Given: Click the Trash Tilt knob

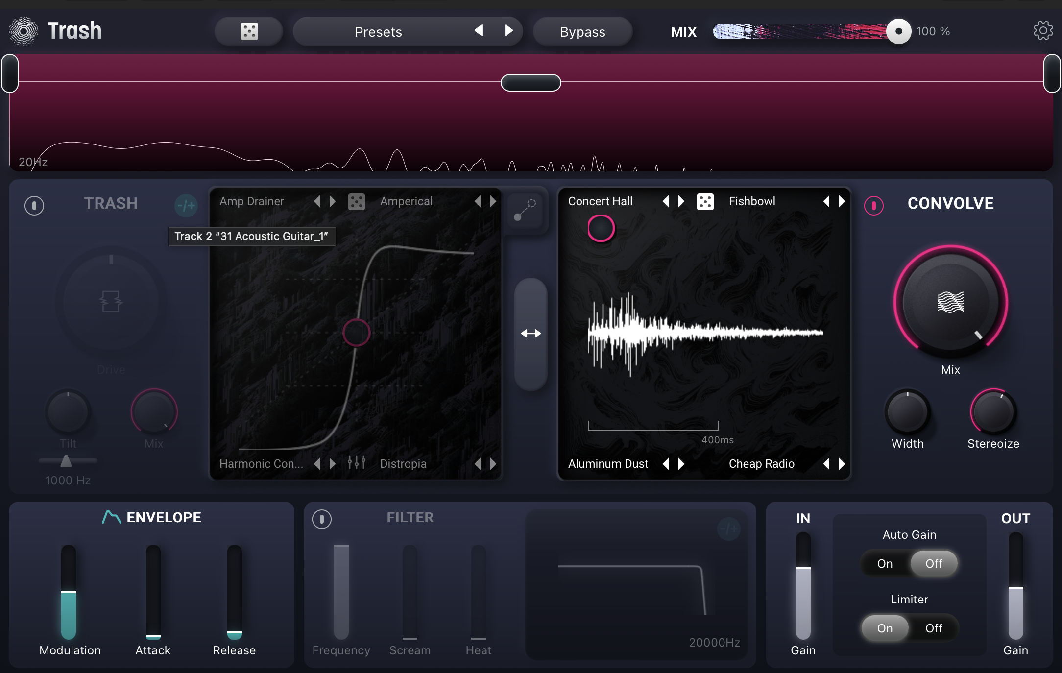Looking at the screenshot, I should click(x=68, y=412).
